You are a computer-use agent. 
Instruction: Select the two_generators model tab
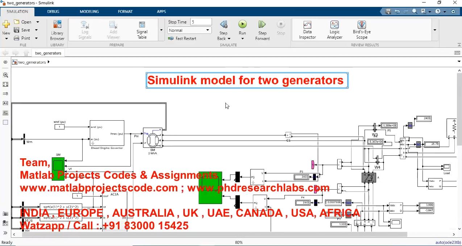(48, 53)
